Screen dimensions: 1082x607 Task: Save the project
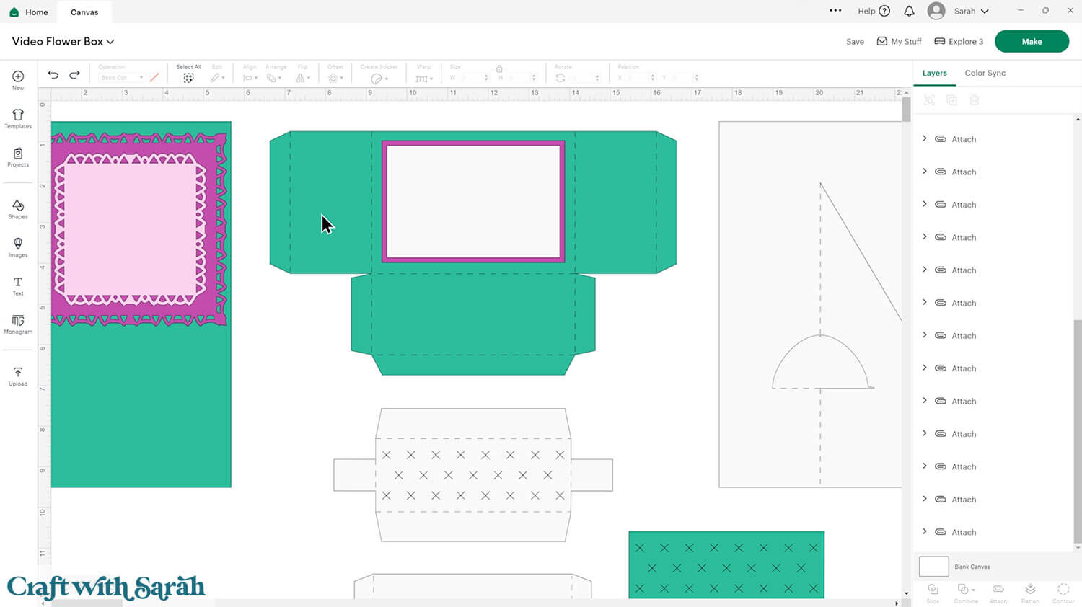[855, 42]
